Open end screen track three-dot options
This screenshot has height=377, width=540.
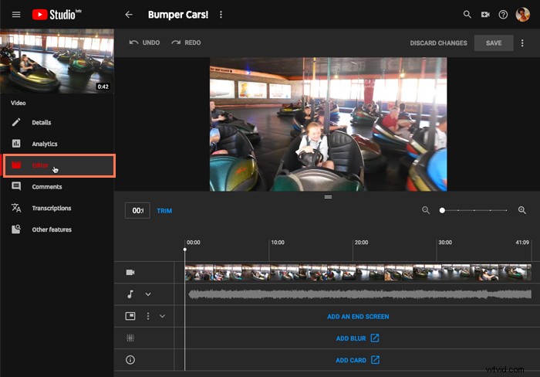(x=148, y=316)
